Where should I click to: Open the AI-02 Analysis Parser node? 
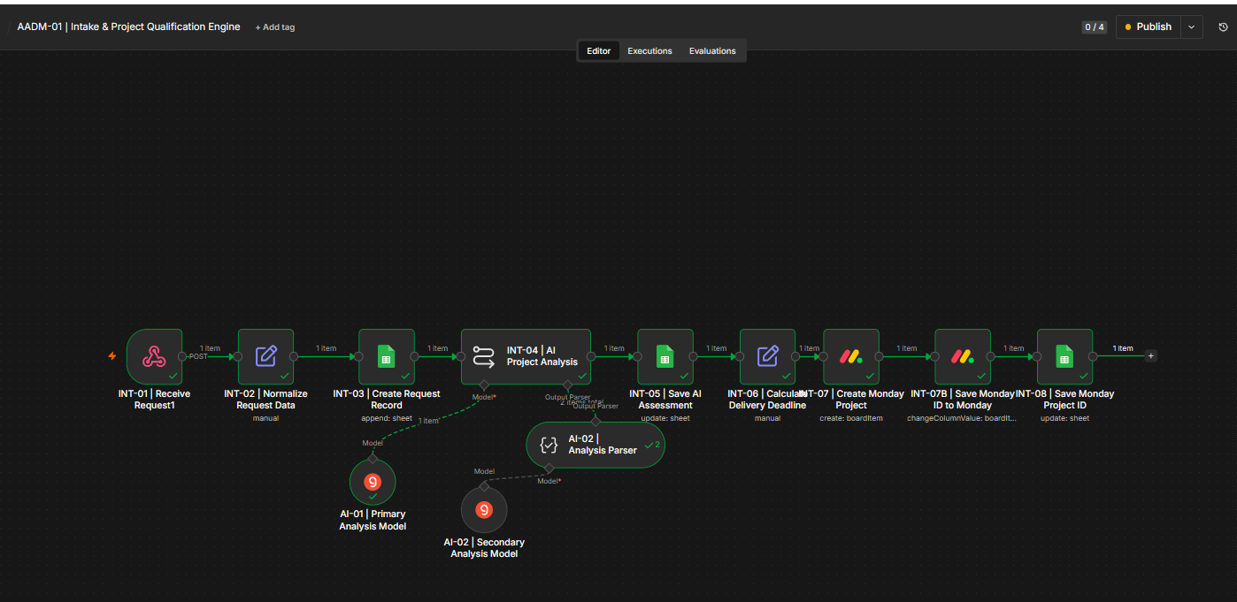[595, 445]
